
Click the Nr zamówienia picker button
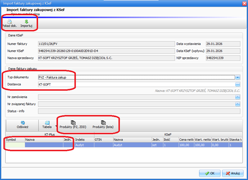238,97
